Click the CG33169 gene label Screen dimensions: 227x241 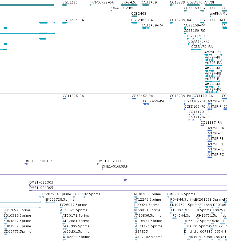tap(191, 8)
